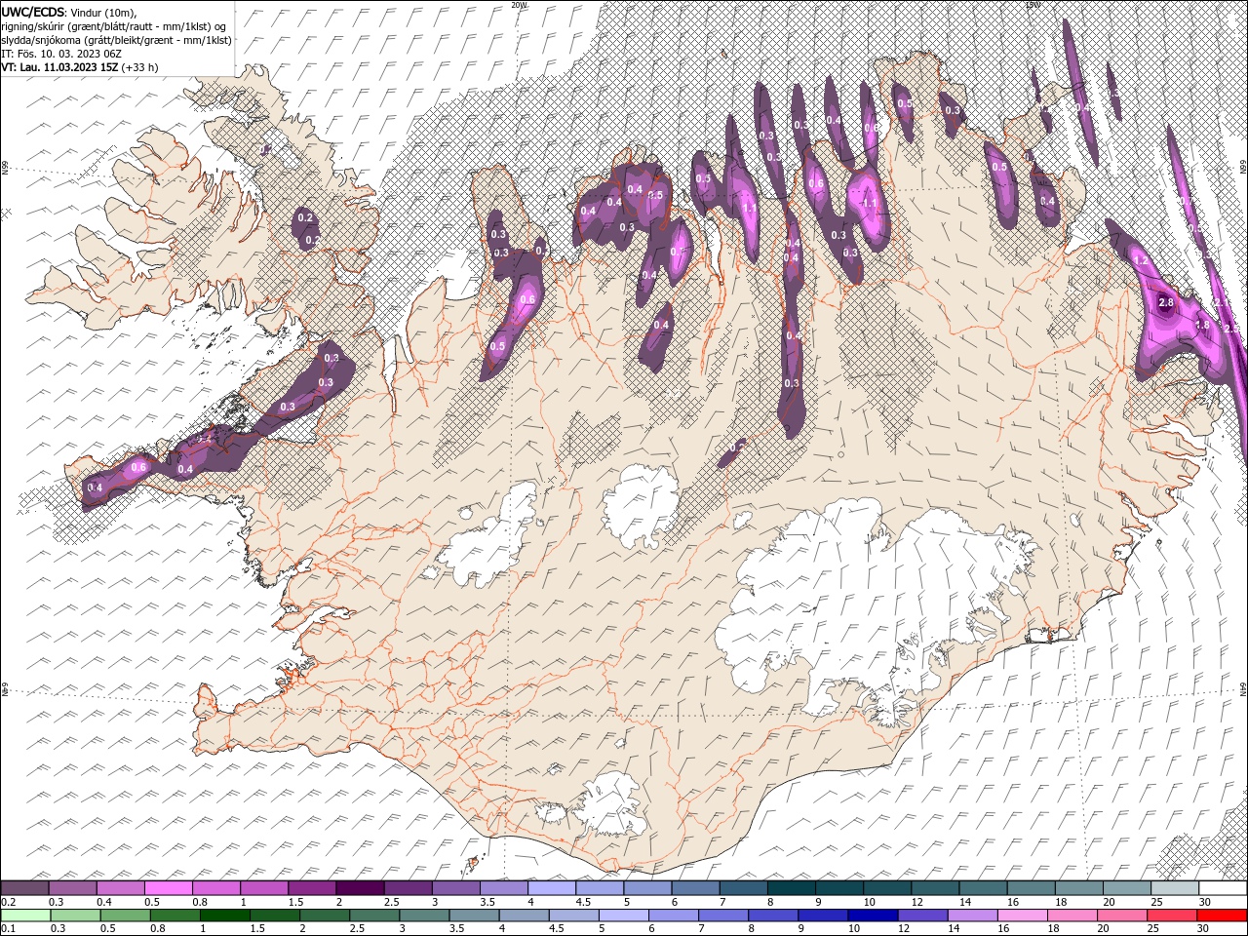
Task: Click the 0.1 label under the lower legend row
Action: click(8, 929)
